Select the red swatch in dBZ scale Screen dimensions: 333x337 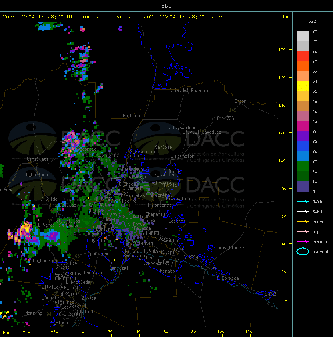pos(303,56)
